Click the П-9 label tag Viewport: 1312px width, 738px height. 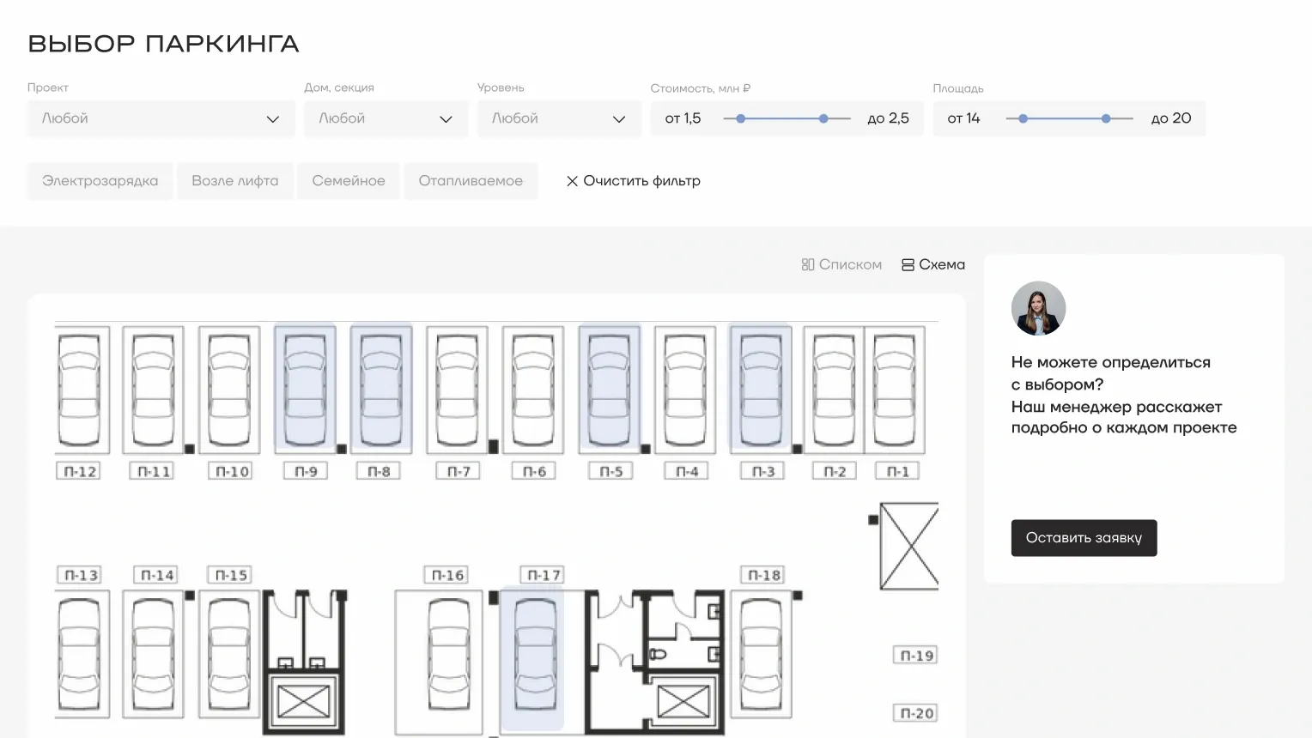[x=306, y=471]
